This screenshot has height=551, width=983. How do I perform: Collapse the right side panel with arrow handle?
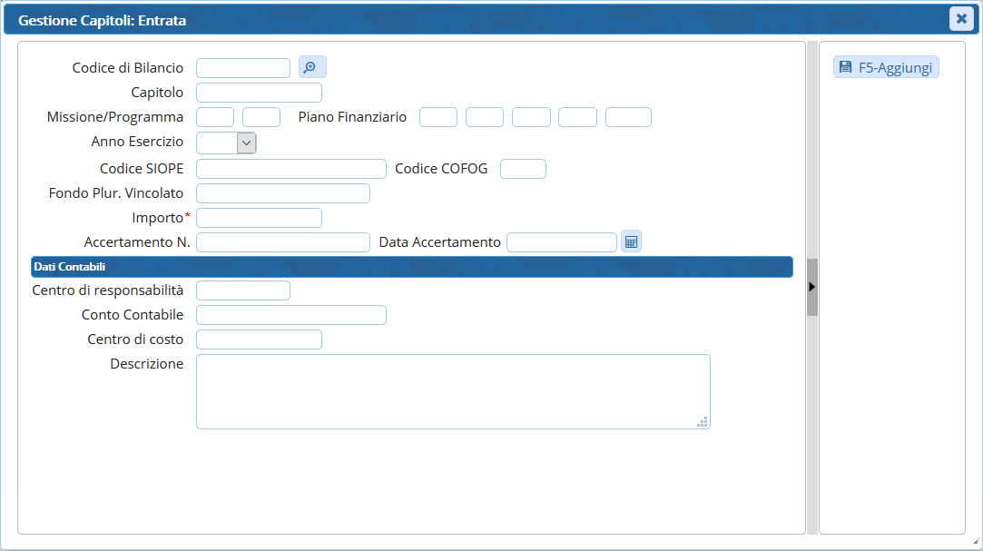point(812,287)
